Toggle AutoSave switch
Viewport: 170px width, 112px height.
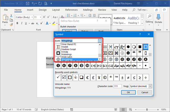point(19,3)
